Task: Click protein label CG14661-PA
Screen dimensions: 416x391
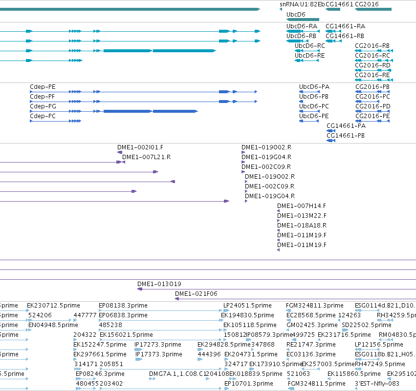Action: 346,126
